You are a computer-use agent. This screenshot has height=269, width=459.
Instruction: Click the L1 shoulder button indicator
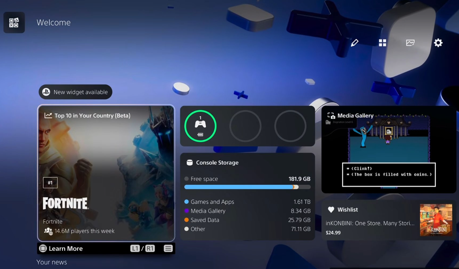(x=135, y=249)
